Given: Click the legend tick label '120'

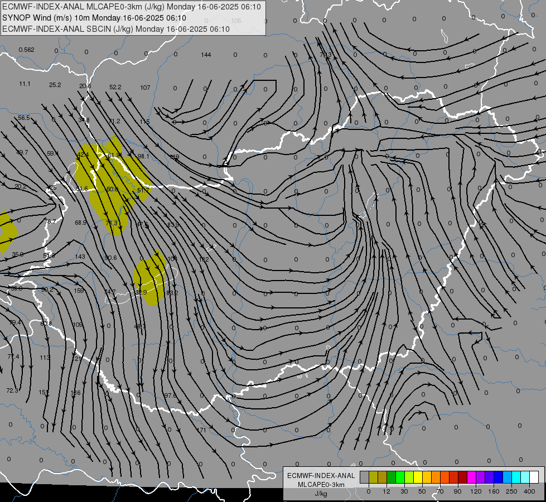Looking at the screenshot, I should coord(476,491).
